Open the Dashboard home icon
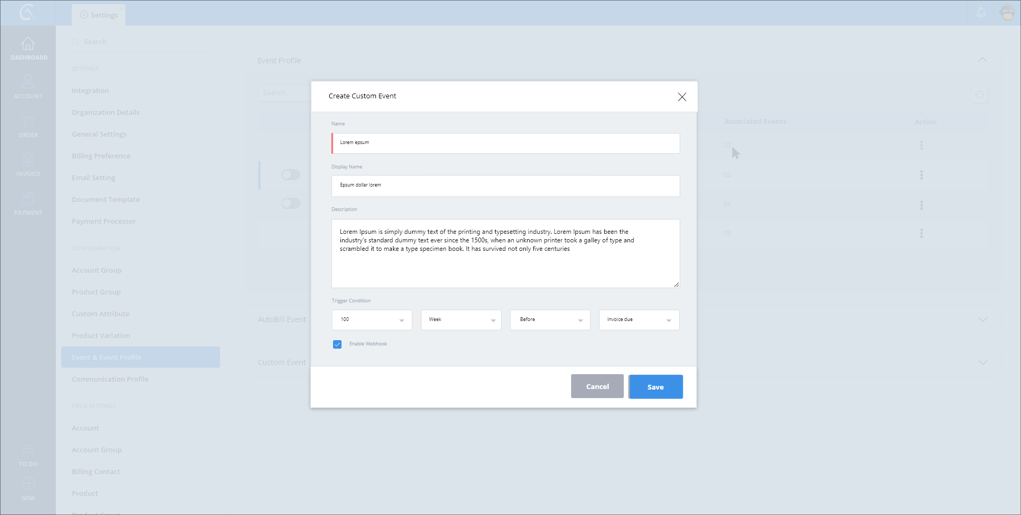The width and height of the screenshot is (1021, 515). tap(28, 44)
